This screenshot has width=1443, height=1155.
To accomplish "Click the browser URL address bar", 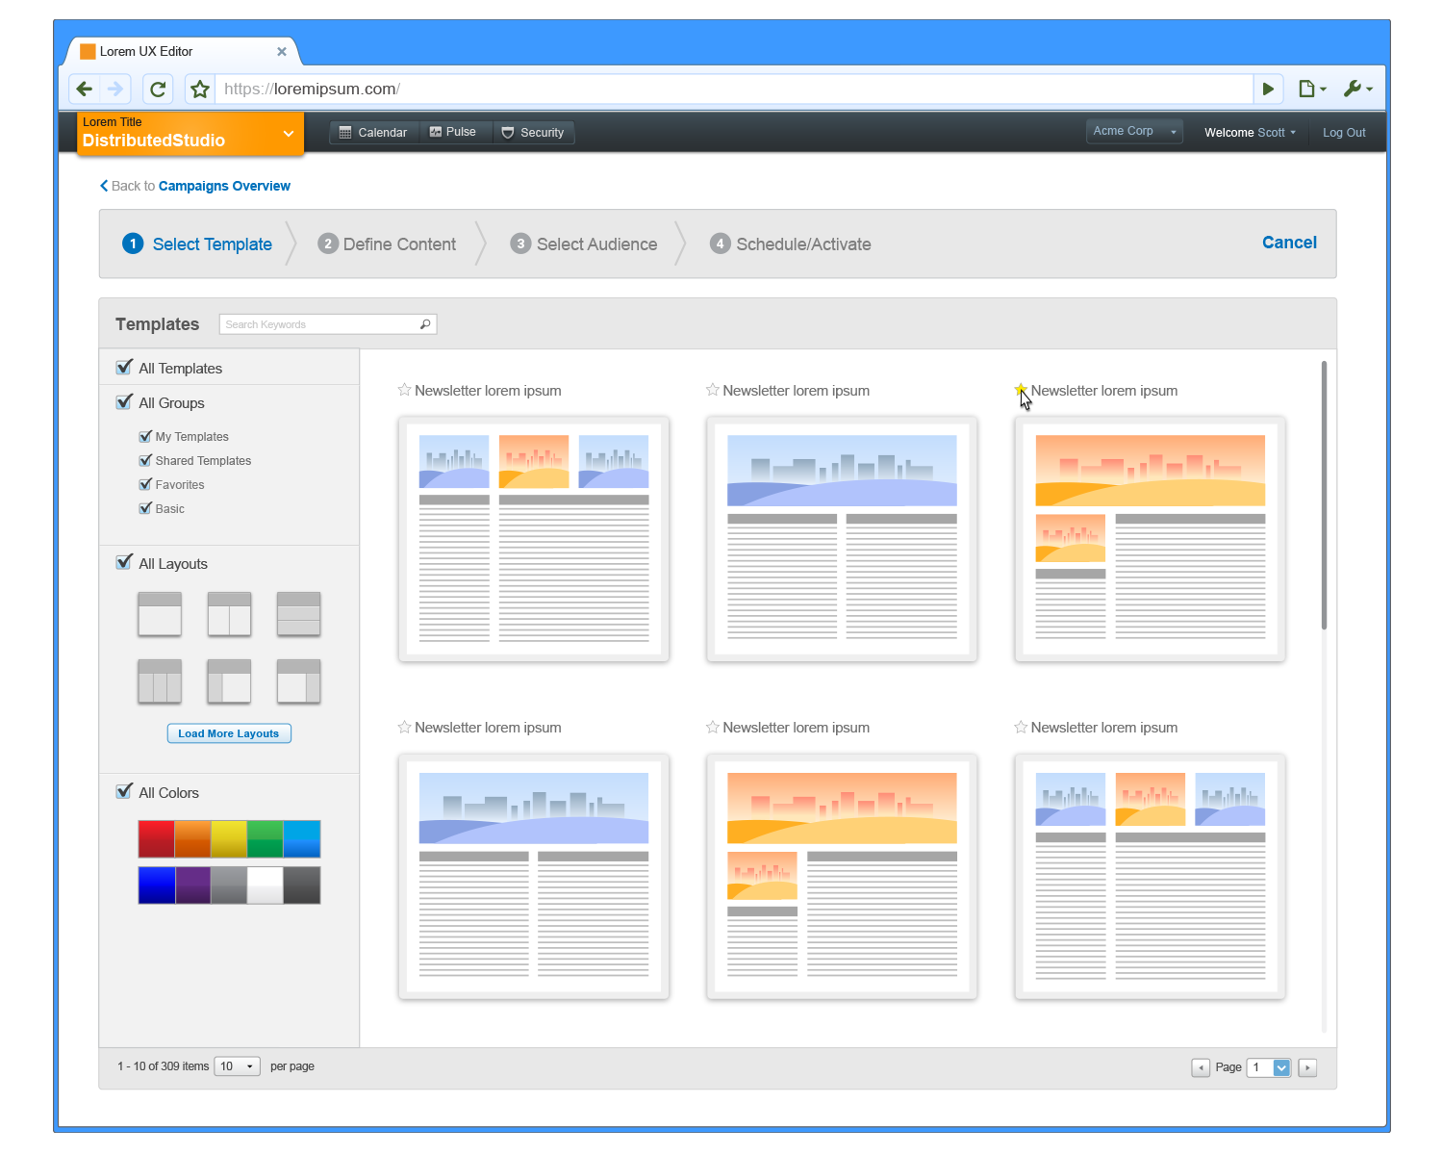I will (x=733, y=90).
